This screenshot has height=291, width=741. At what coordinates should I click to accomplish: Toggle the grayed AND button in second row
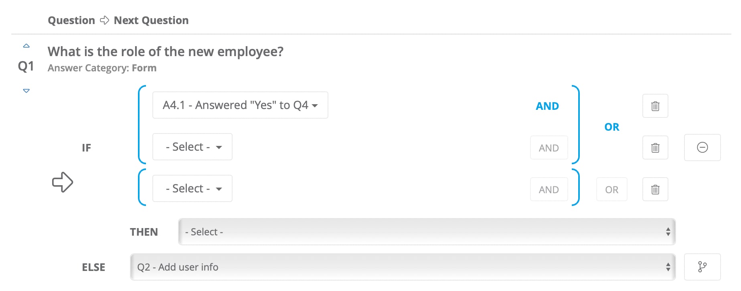pos(549,148)
